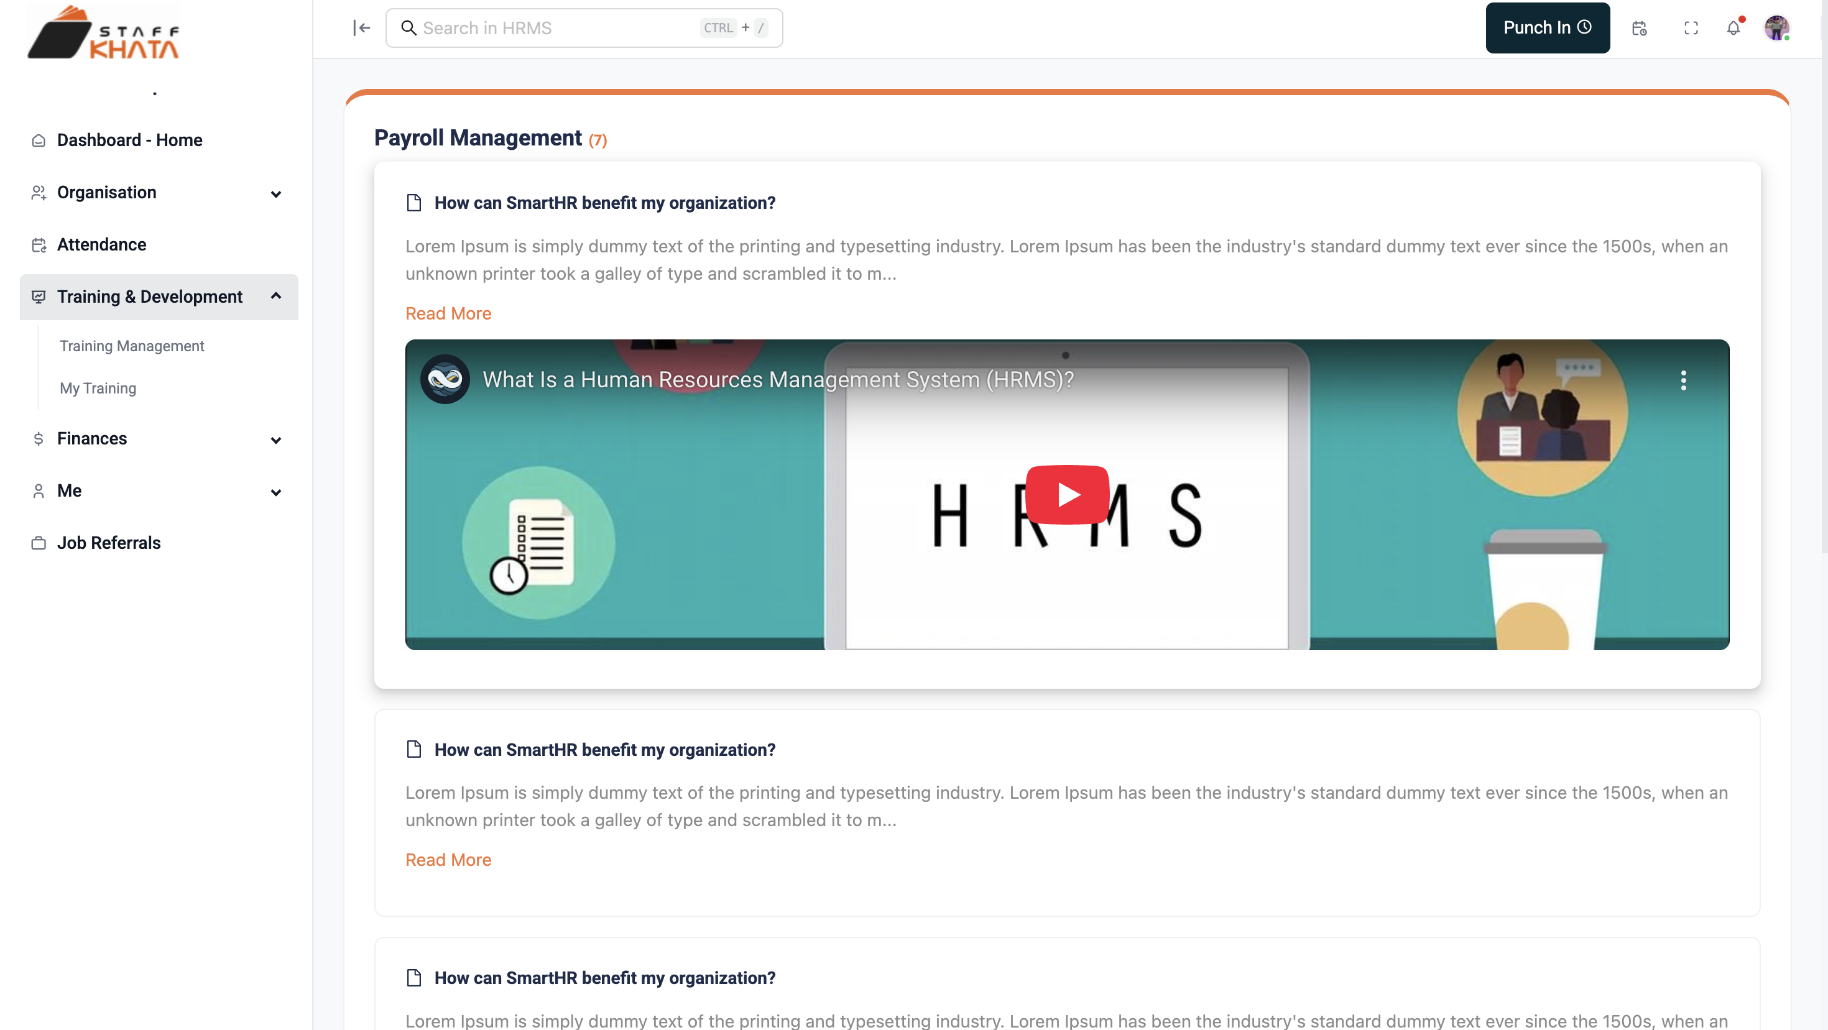Open the video options three-dot menu
Screen dimensions: 1828x1030
(1684, 380)
